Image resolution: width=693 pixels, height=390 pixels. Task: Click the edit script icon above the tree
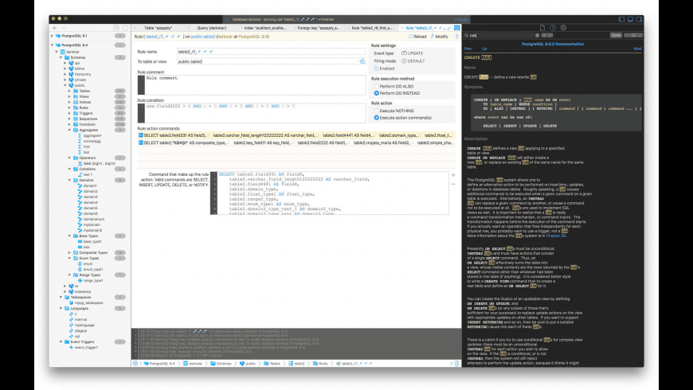[x=116, y=28]
